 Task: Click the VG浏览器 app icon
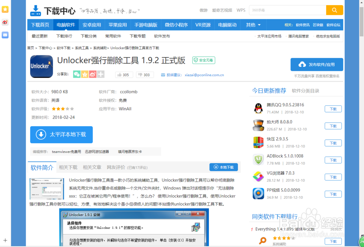[258, 176]
